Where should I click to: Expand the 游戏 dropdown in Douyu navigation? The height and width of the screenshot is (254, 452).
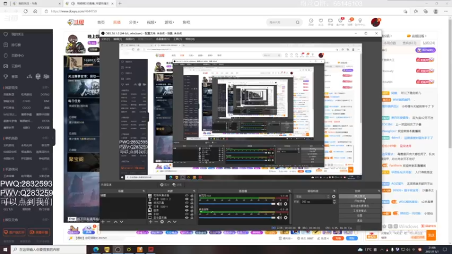[169, 22]
